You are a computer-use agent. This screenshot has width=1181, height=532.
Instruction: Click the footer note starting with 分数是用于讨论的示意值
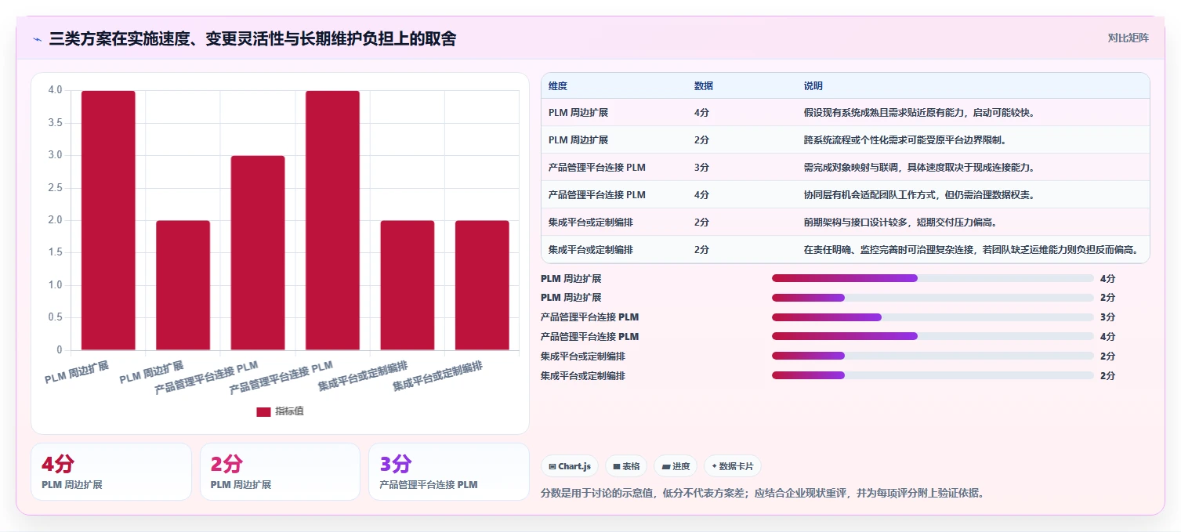point(763,493)
